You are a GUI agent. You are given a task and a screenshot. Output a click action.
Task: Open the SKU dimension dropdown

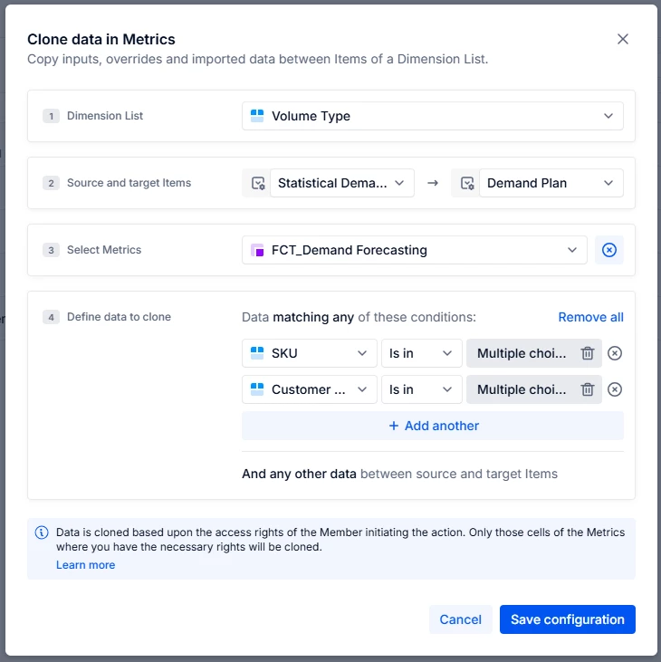(x=310, y=353)
